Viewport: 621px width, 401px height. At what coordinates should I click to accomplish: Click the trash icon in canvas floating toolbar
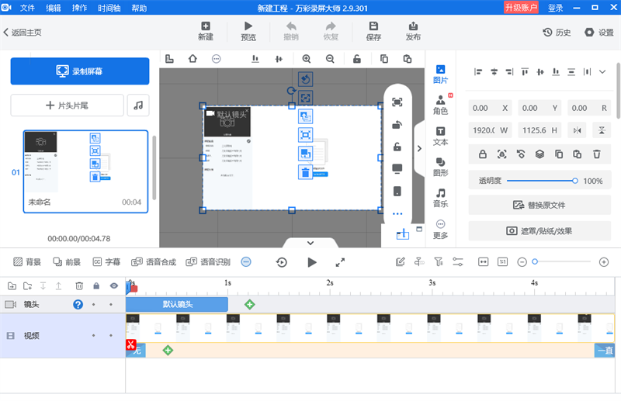[305, 172]
